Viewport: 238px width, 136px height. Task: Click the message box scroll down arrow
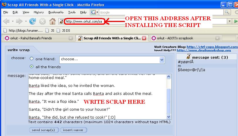169,117
